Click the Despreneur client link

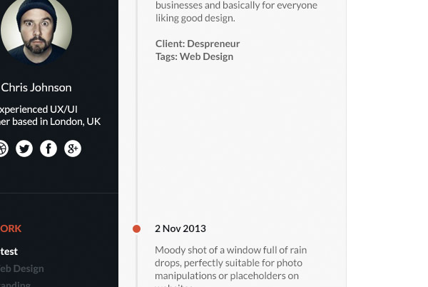point(213,44)
